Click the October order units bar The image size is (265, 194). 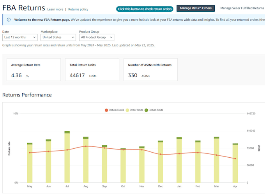click(x=123, y=166)
